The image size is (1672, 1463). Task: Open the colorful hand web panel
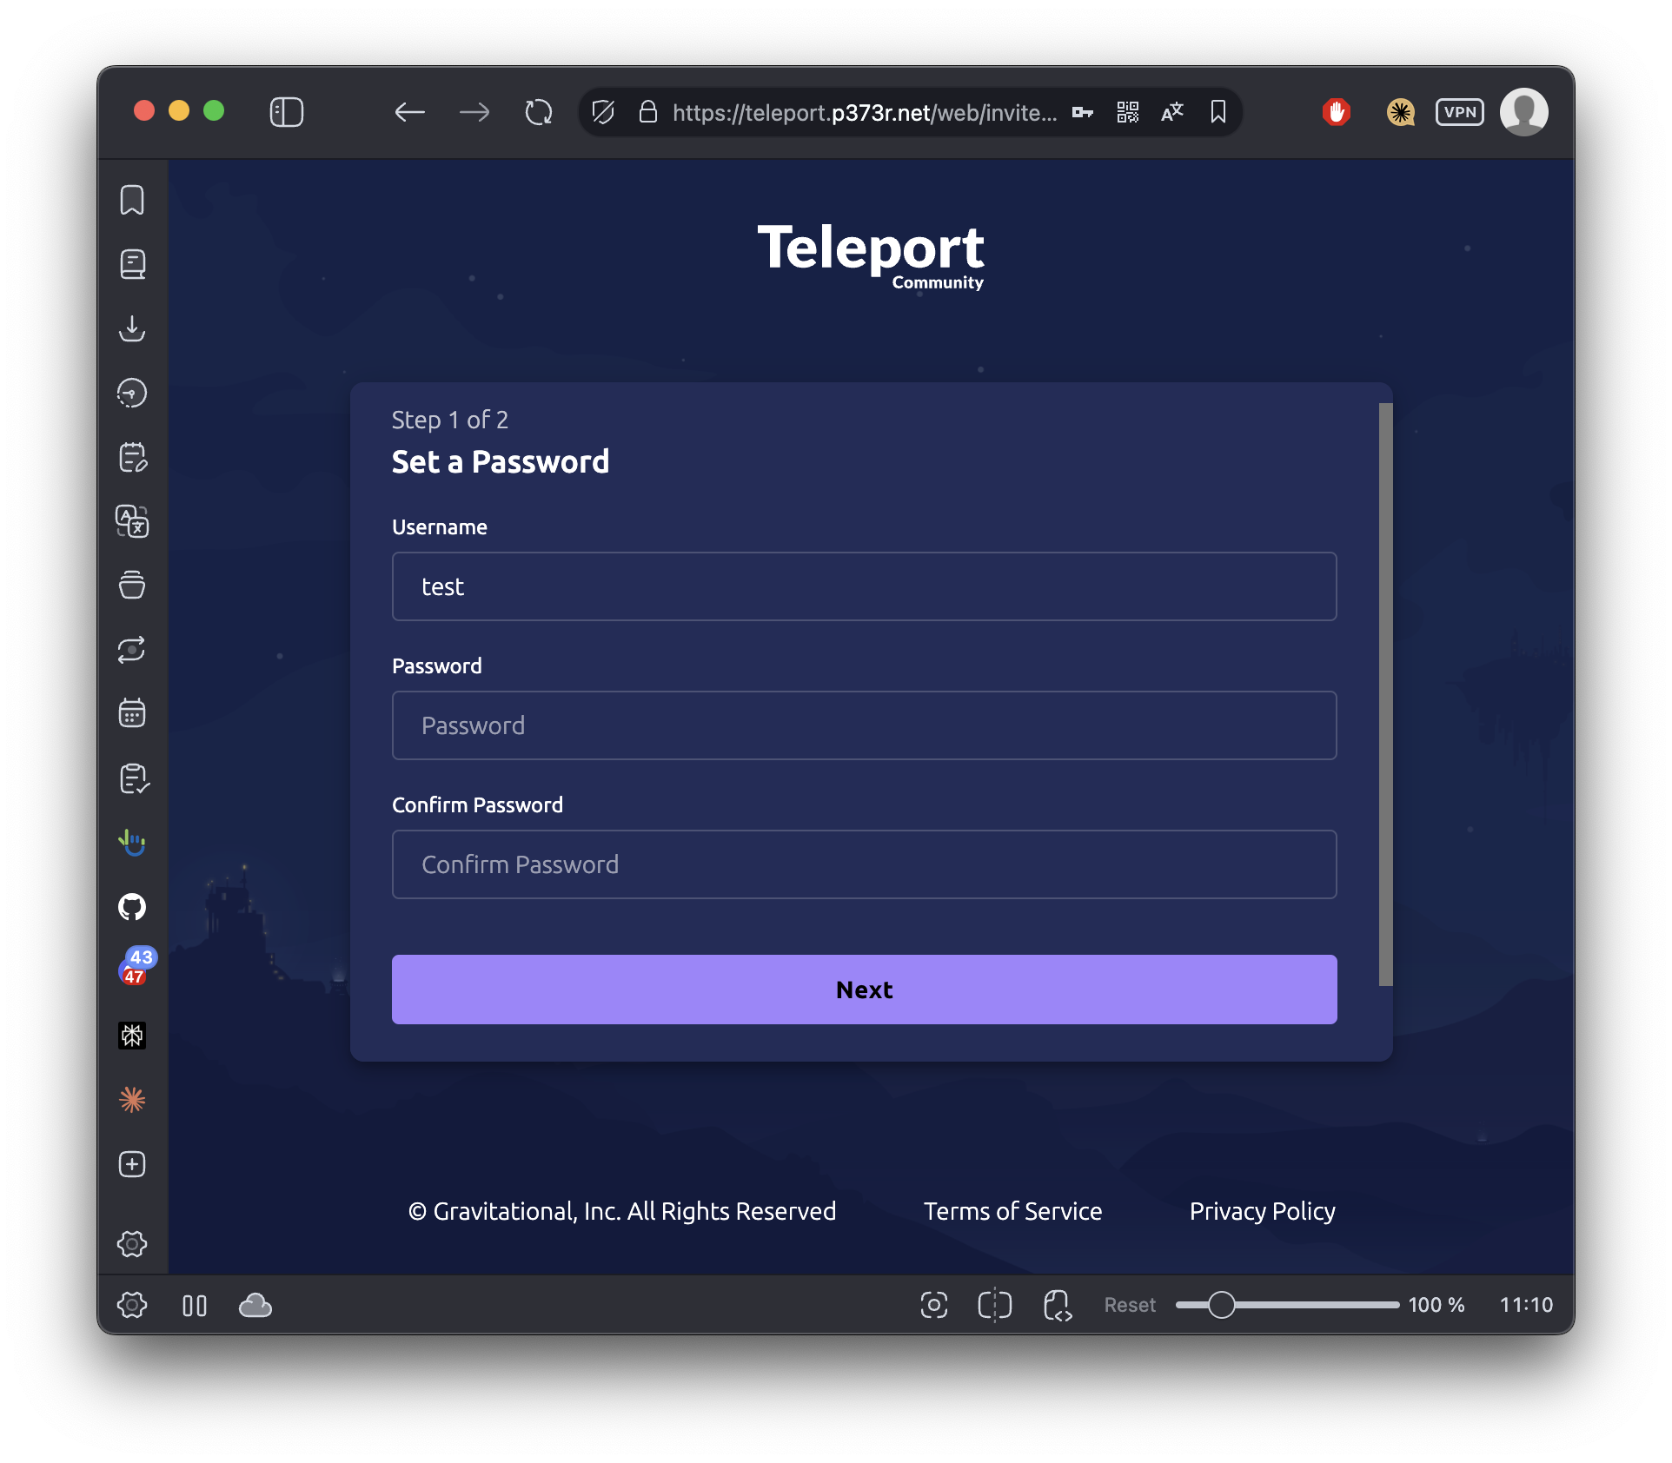click(x=132, y=843)
